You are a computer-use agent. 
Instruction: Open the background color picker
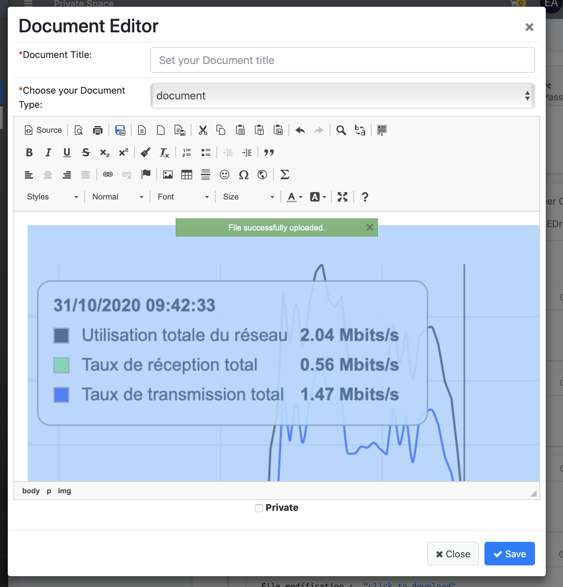point(318,197)
